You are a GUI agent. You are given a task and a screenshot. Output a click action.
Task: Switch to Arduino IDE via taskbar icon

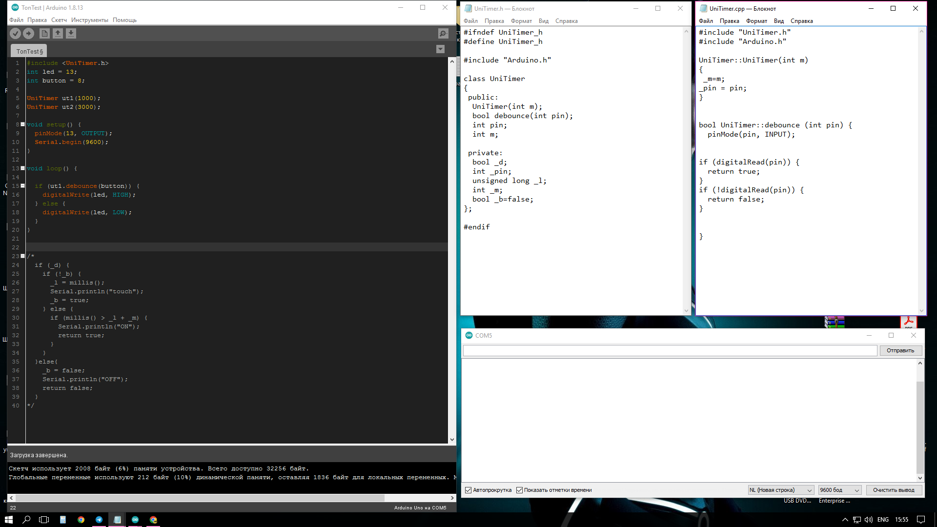[135, 520]
